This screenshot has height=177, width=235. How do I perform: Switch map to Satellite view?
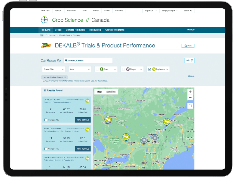tap(111, 92)
